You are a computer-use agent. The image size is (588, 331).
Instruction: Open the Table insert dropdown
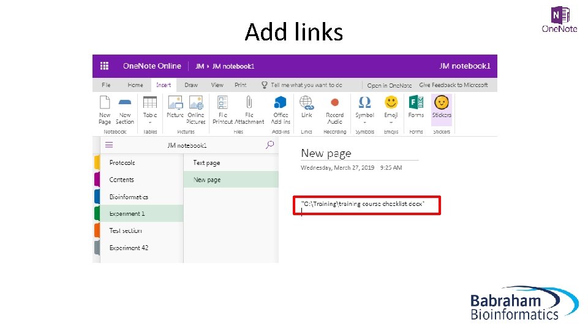pyautogui.click(x=150, y=110)
